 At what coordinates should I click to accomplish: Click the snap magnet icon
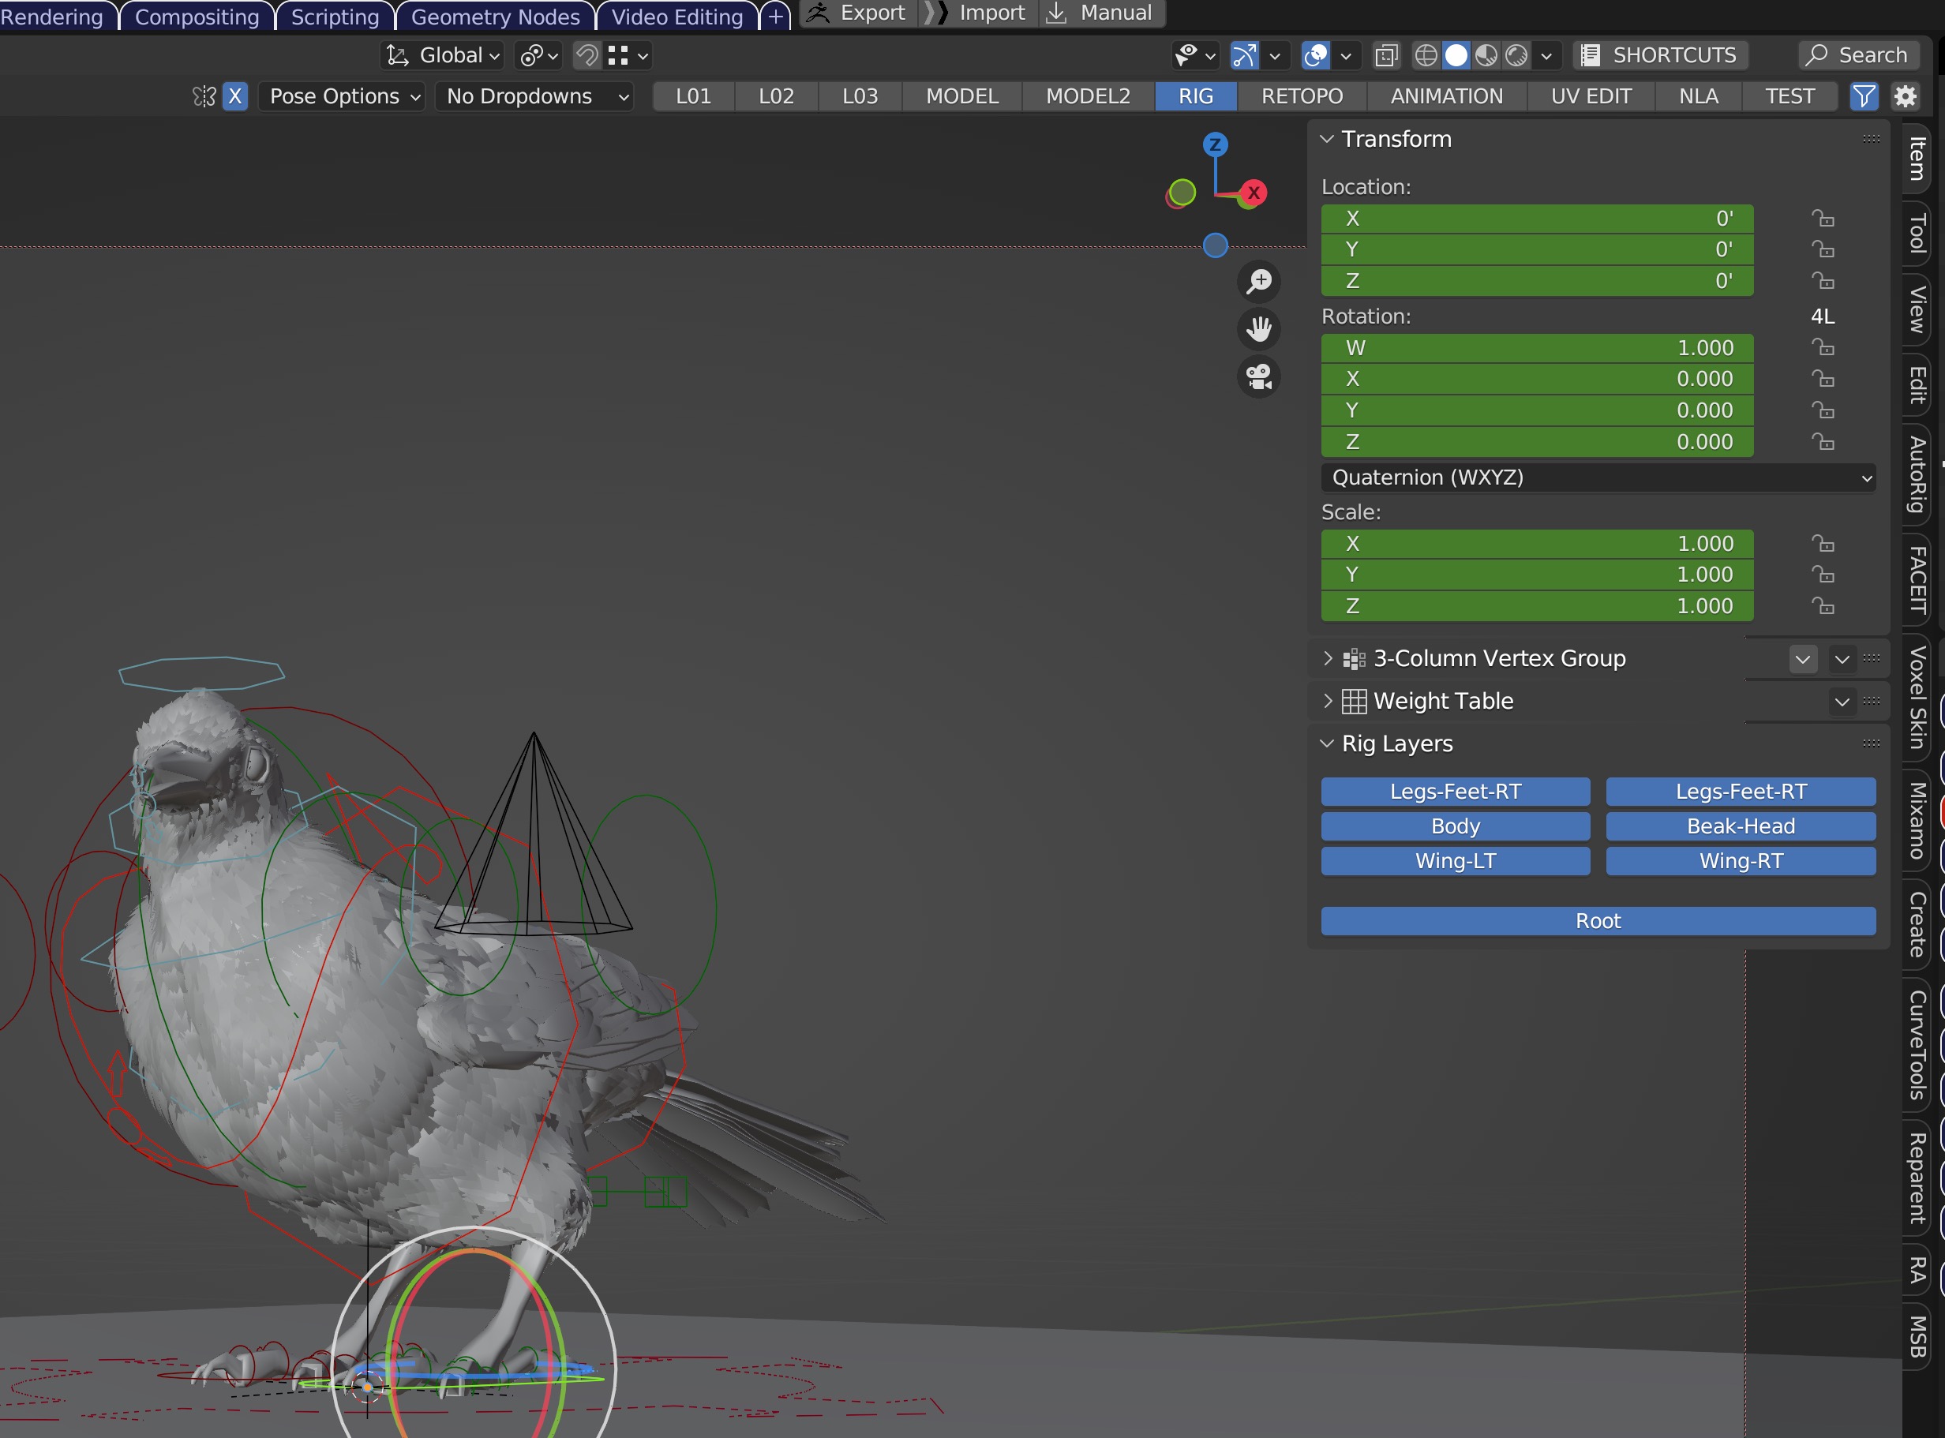tap(587, 54)
